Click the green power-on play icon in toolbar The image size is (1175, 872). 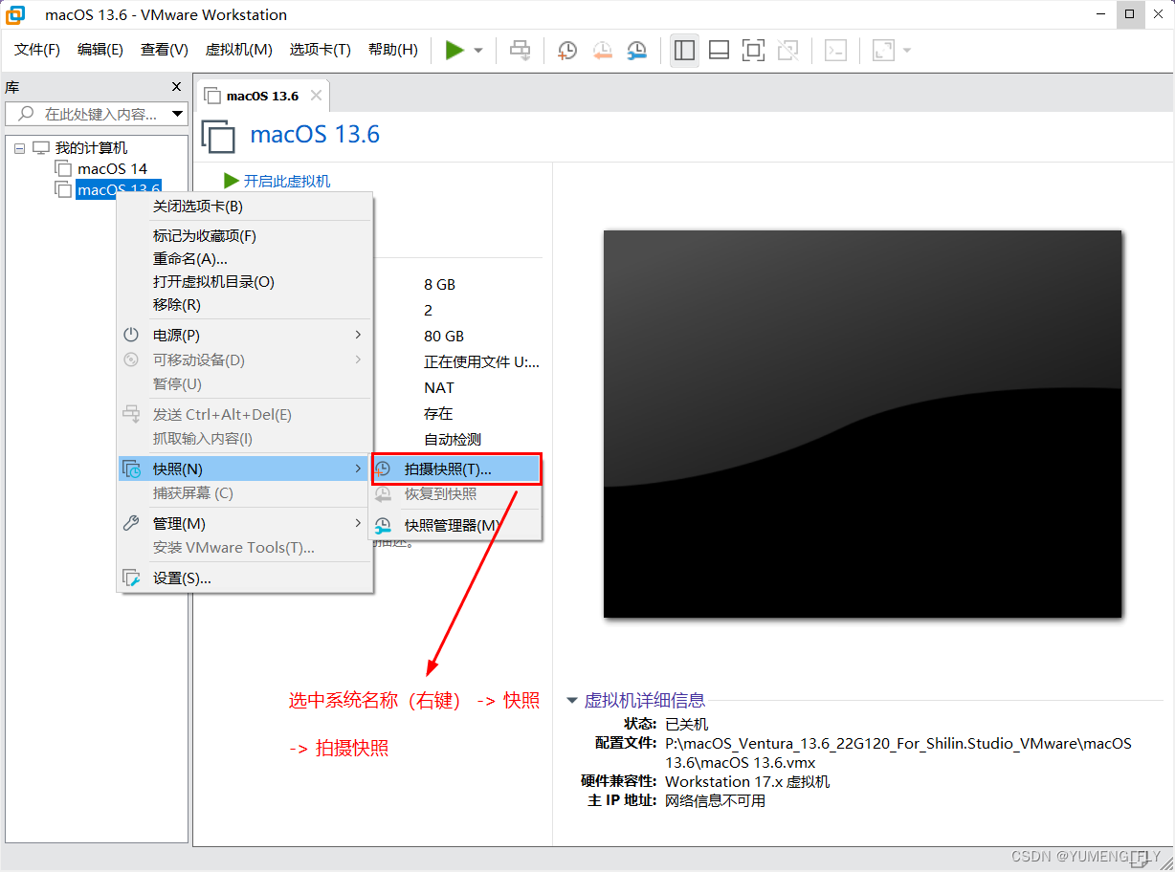click(454, 50)
